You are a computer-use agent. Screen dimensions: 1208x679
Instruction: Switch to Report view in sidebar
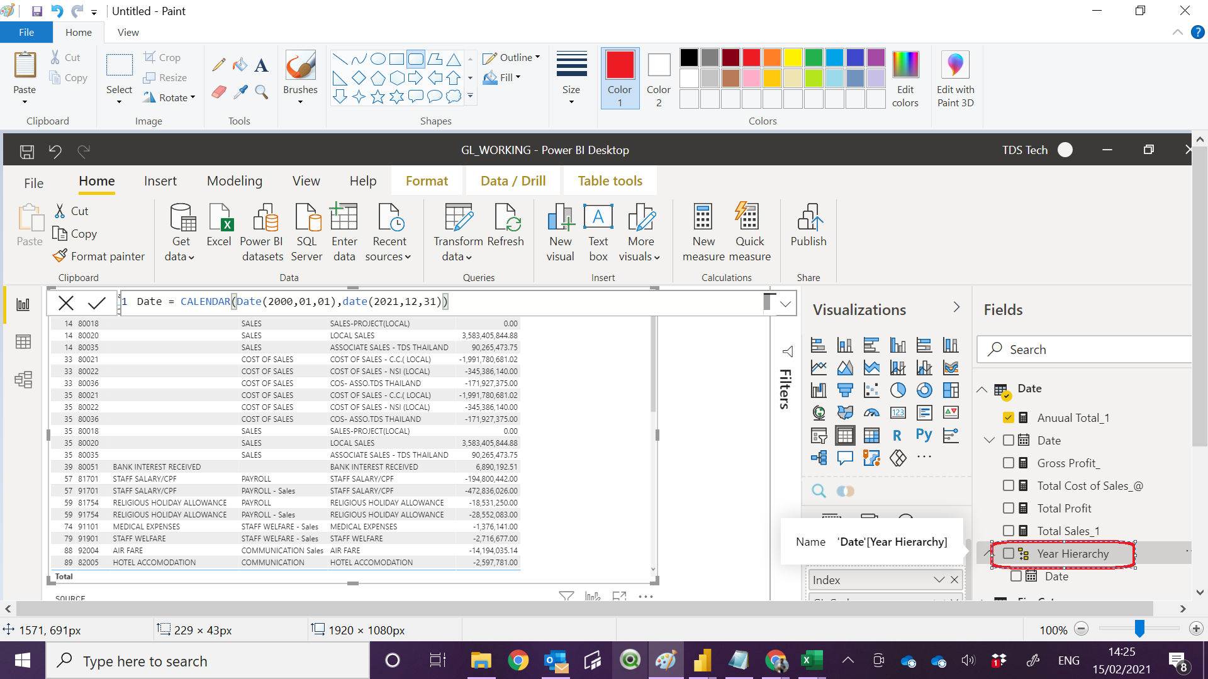pos(23,304)
